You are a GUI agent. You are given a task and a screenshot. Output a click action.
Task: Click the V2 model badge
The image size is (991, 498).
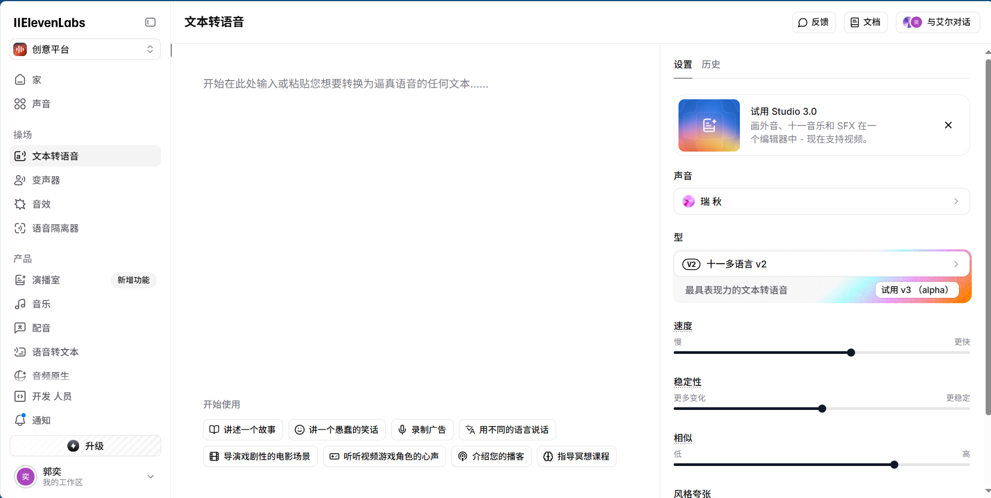click(x=691, y=264)
